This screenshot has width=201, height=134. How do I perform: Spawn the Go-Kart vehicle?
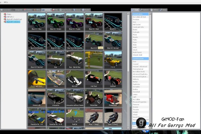(75, 79)
